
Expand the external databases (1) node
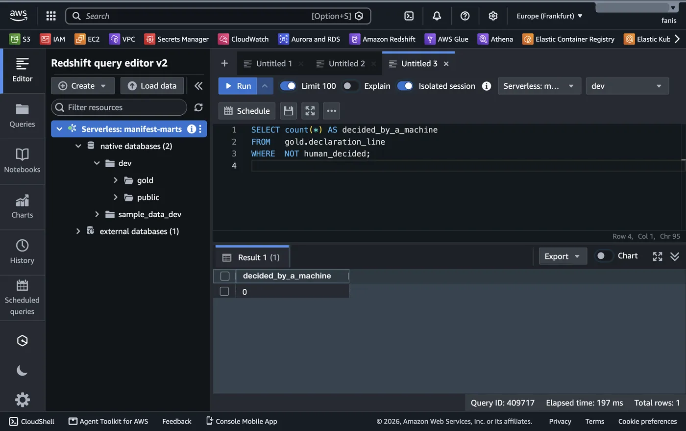coord(78,231)
